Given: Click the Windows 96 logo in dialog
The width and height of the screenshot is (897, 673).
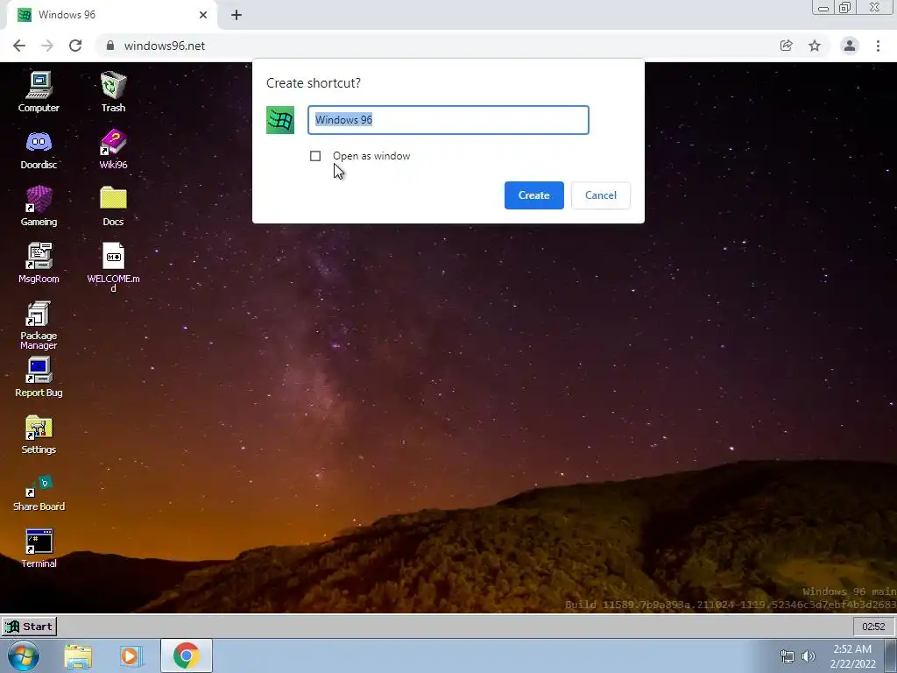Looking at the screenshot, I should click(280, 120).
